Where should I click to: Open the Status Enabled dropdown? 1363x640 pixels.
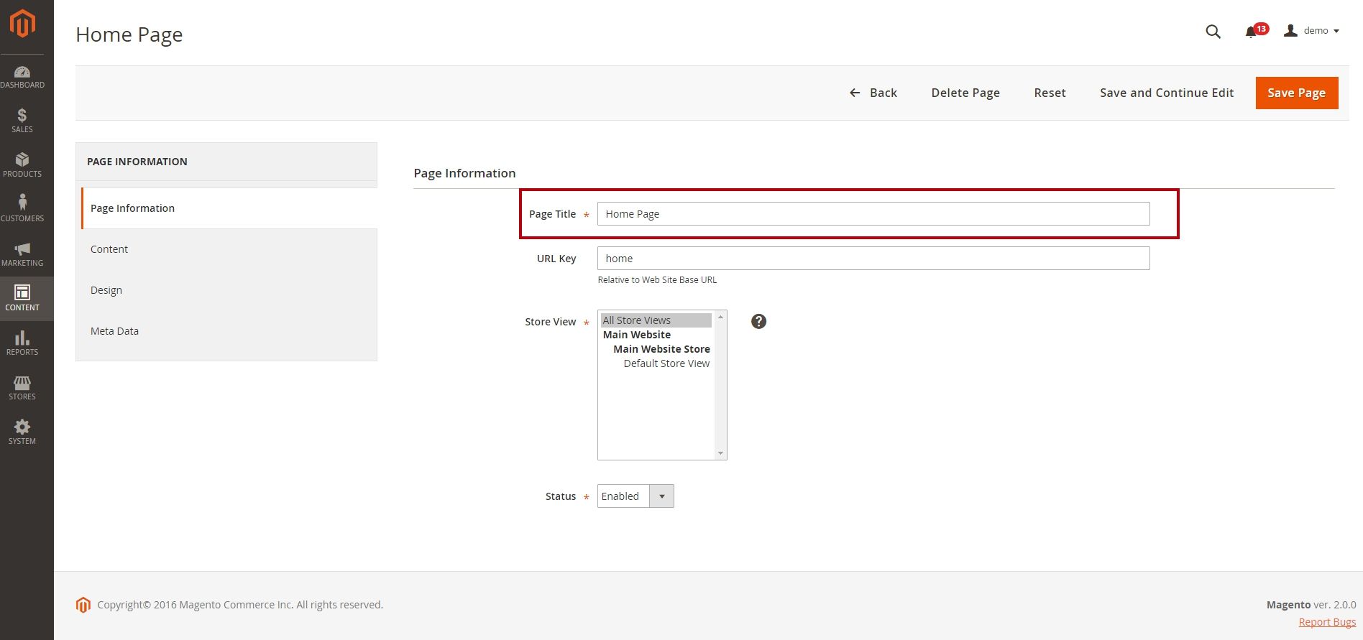pos(635,496)
